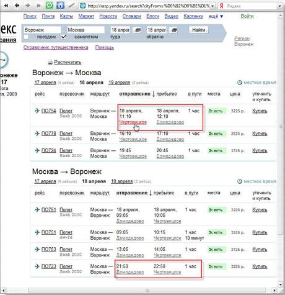Click the Yandex search engine icon
This screenshot has height=295, width=285.
[x=222, y=6]
